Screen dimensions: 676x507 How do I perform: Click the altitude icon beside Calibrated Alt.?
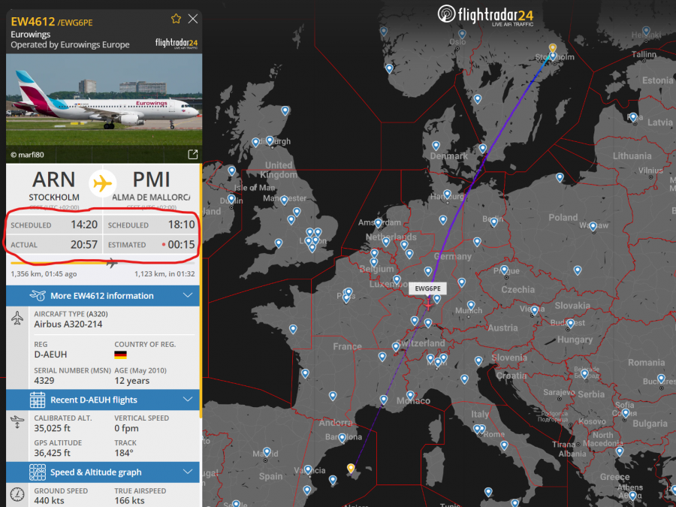coord(17,422)
